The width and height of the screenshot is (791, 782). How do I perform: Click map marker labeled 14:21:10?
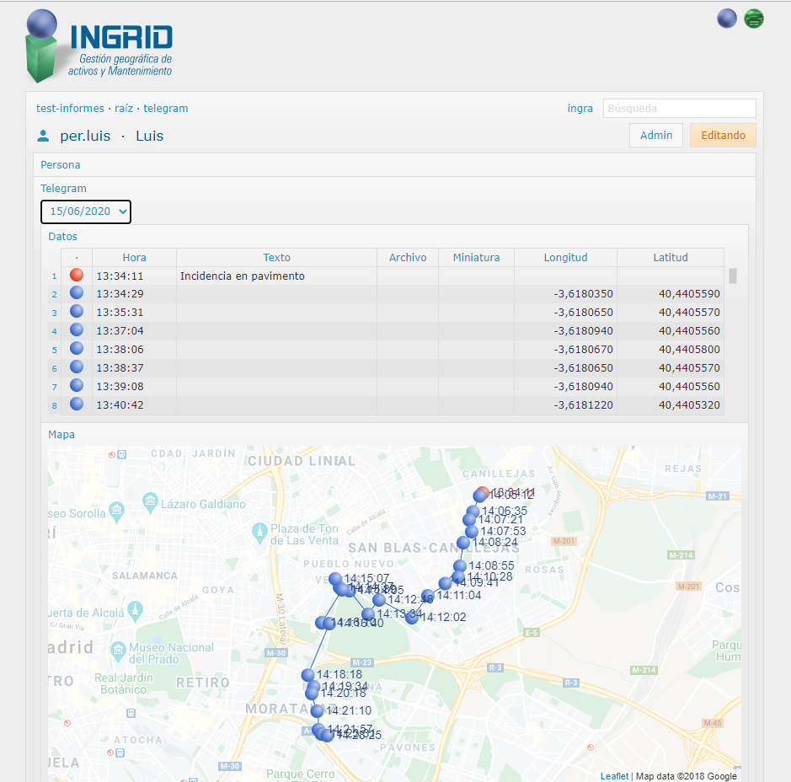(317, 711)
